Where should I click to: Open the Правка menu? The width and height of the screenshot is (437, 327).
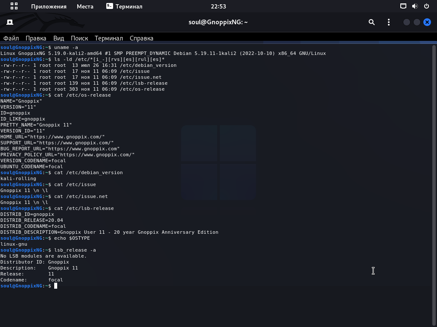(x=36, y=38)
